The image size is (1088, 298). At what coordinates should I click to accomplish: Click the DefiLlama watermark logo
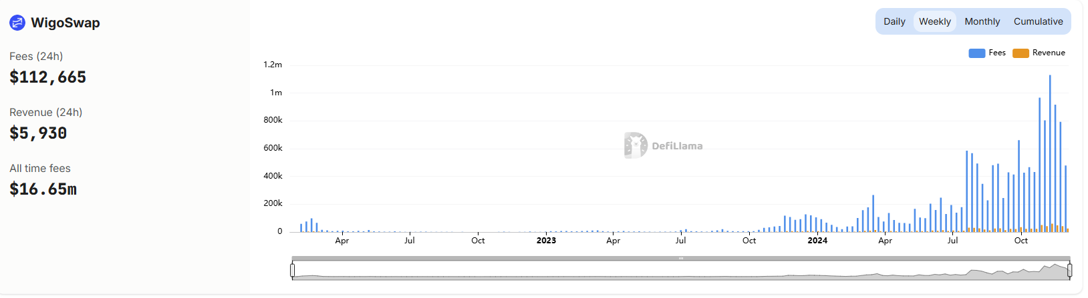[x=636, y=145]
